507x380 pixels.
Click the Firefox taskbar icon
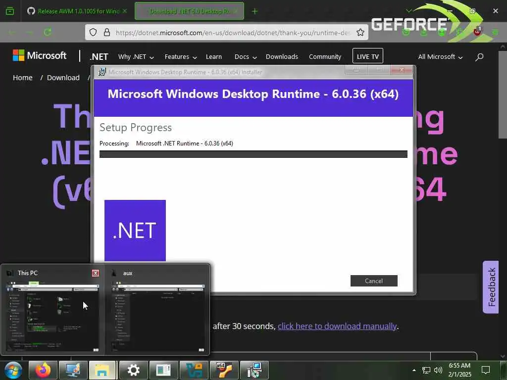[x=43, y=370]
